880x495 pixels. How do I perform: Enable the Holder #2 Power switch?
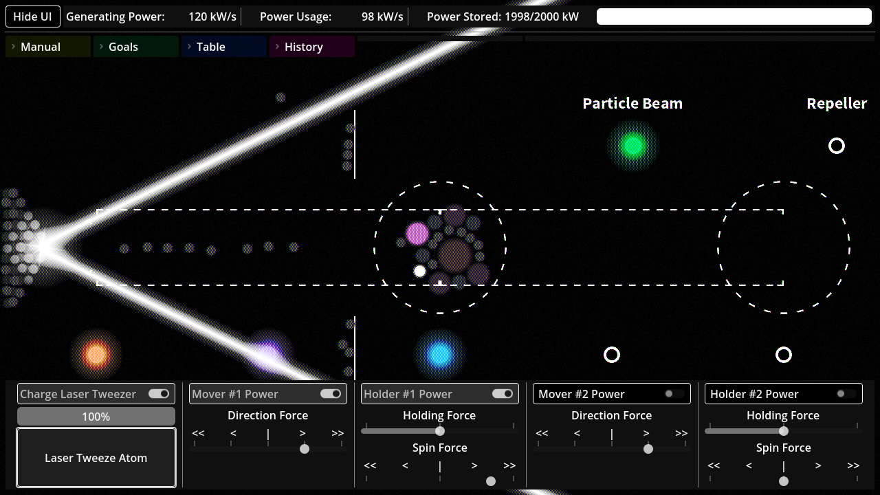(x=846, y=394)
